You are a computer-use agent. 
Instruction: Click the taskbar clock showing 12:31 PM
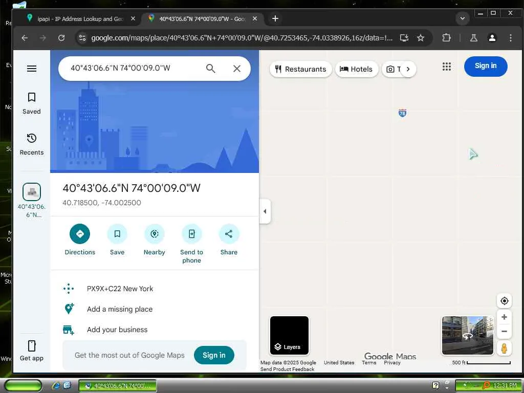[505, 386]
